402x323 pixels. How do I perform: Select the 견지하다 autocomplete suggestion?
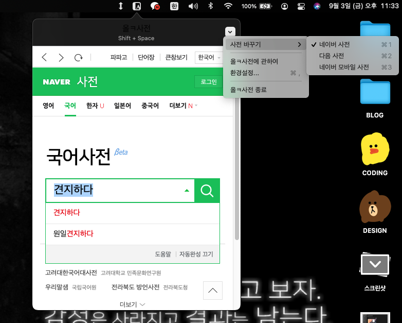click(133, 213)
